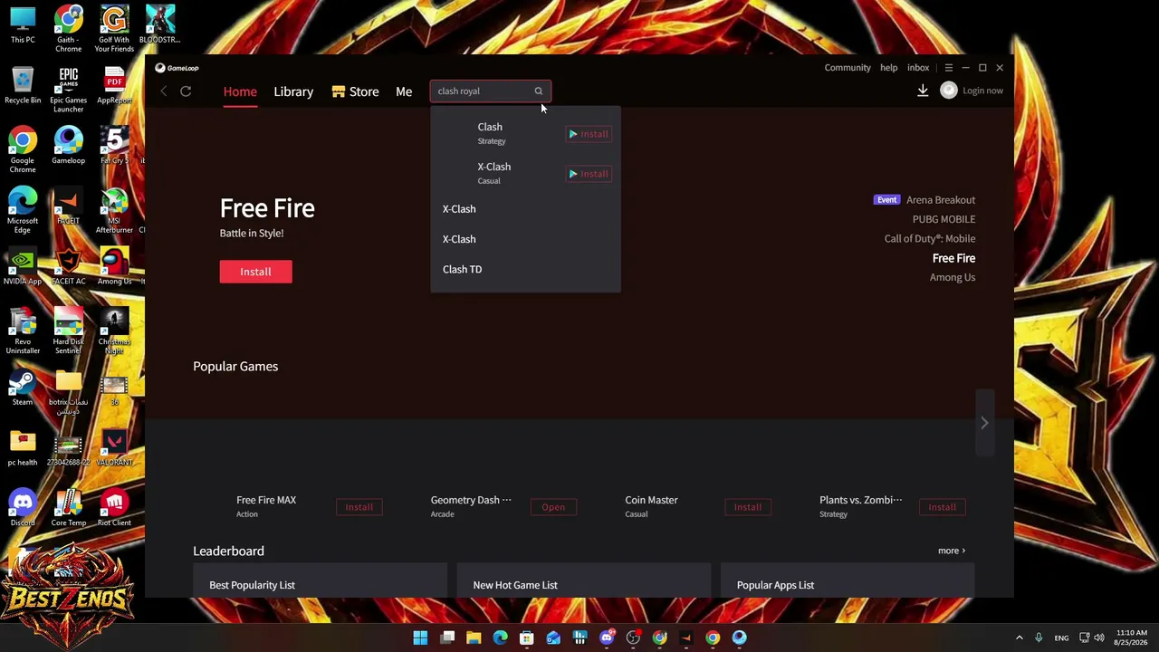Open the GameLoop hamburger menu
The width and height of the screenshot is (1159, 652).
(x=949, y=68)
